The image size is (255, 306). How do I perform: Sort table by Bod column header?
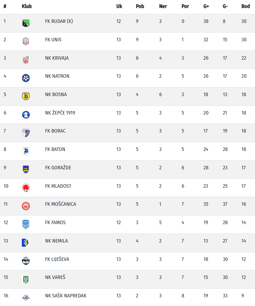point(246,6)
